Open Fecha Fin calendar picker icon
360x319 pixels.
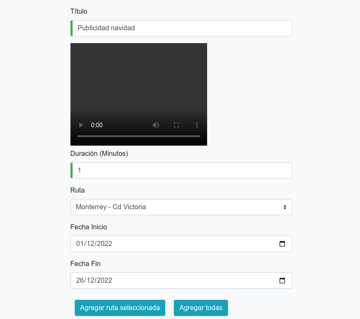(282, 281)
